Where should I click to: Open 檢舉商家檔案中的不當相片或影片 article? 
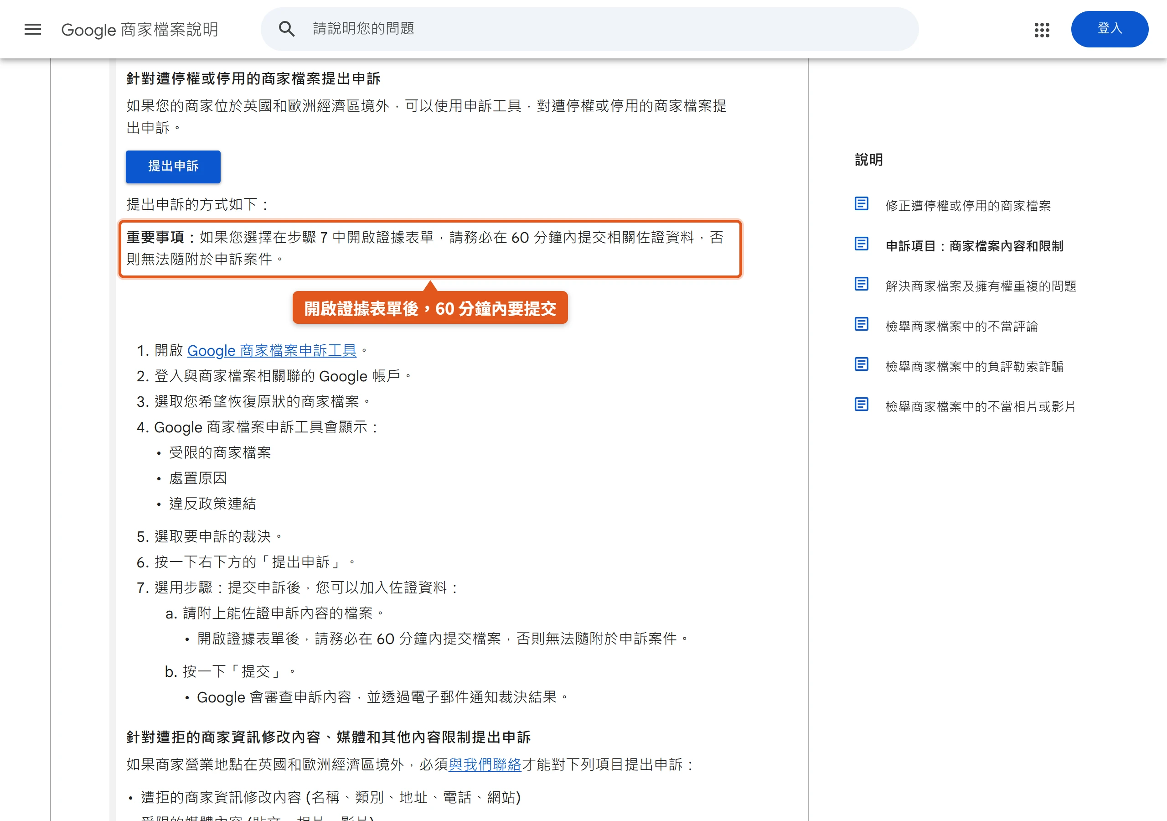pos(981,406)
